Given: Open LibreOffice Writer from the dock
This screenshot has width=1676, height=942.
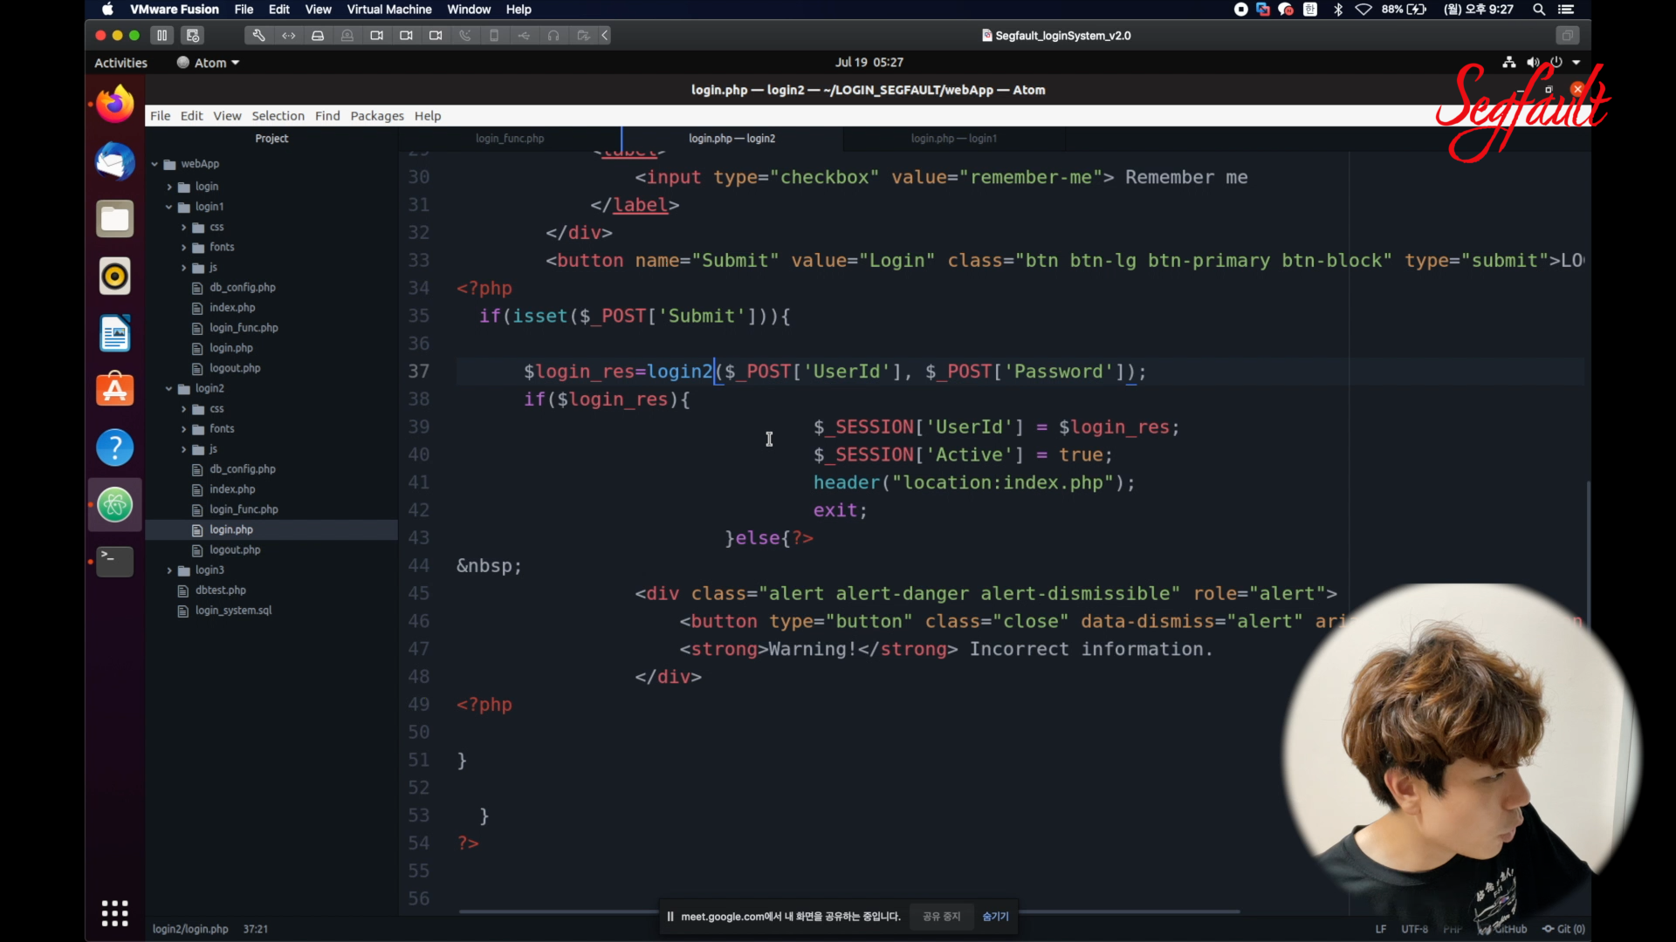Looking at the screenshot, I should point(114,333).
